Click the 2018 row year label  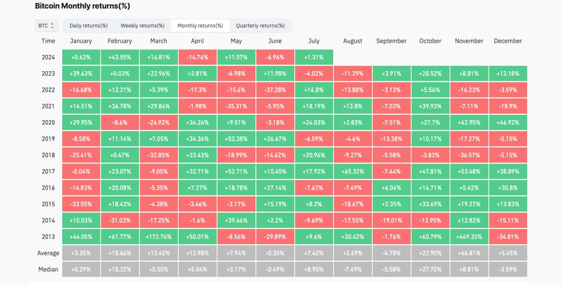49,155
